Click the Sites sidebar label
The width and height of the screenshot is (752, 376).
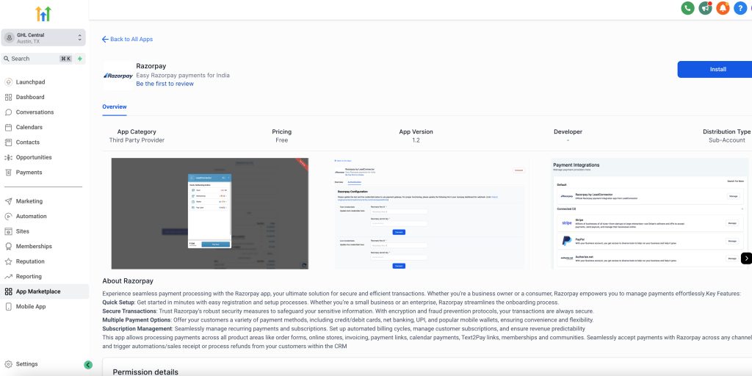pyautogui.click(x=23, y=231)
